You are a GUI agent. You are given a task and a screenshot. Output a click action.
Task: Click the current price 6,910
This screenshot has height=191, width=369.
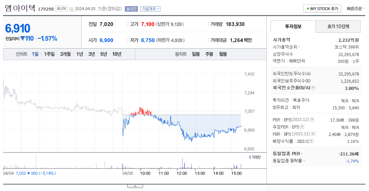coord(17,28)
